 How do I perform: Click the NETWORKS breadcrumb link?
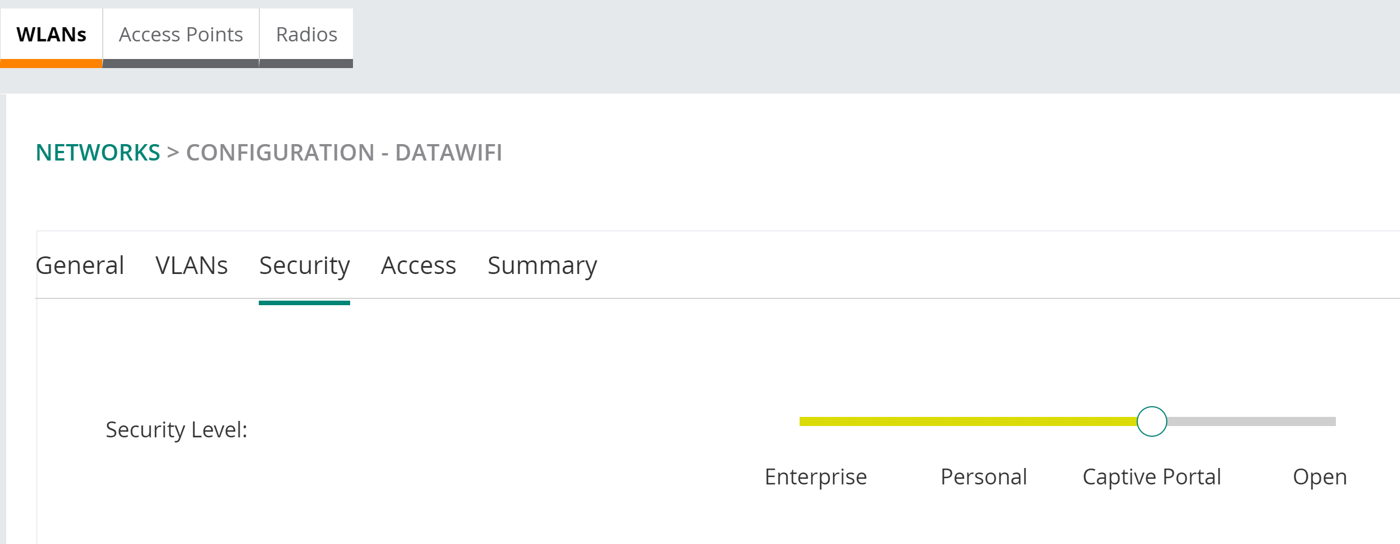(98, 153)
